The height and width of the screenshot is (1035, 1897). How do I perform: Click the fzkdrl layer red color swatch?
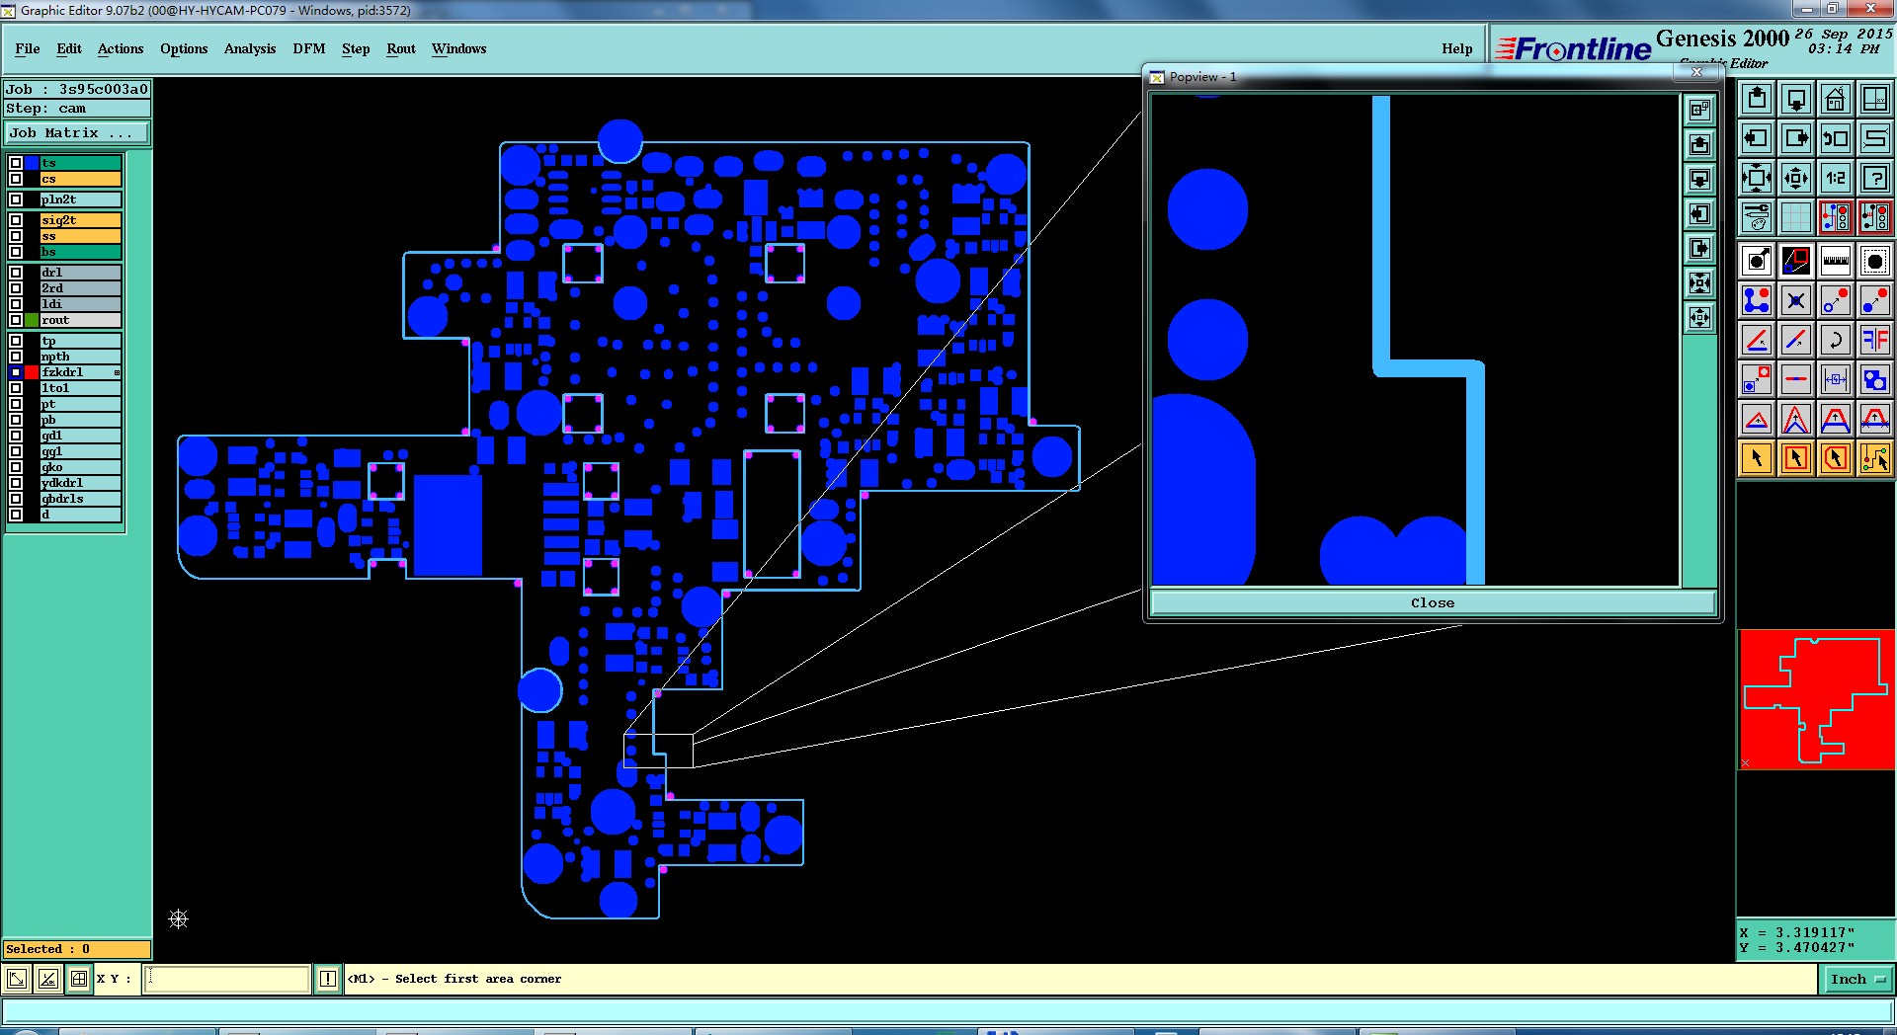[x=32, y=372]
